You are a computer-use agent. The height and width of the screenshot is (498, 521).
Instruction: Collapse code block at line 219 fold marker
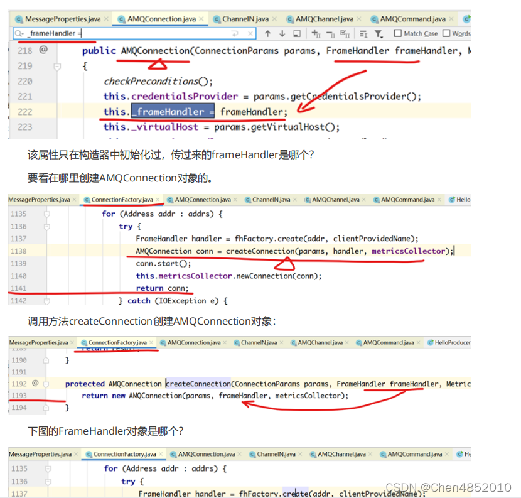click(57, 67)
